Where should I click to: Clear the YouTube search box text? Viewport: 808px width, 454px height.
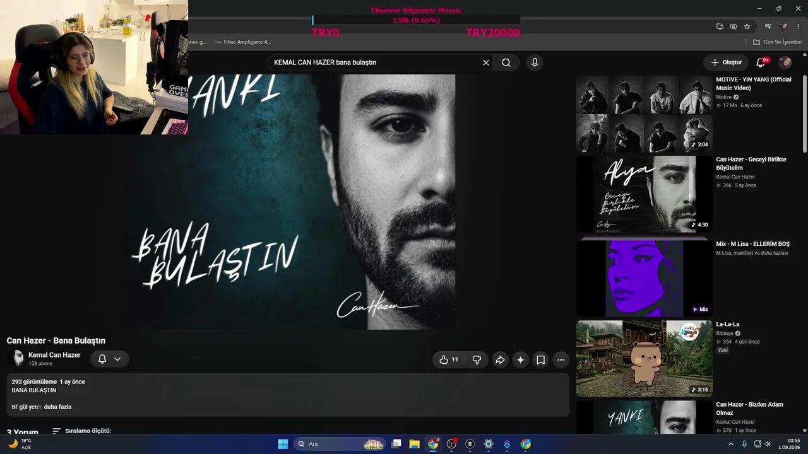[x=486, y=62]
